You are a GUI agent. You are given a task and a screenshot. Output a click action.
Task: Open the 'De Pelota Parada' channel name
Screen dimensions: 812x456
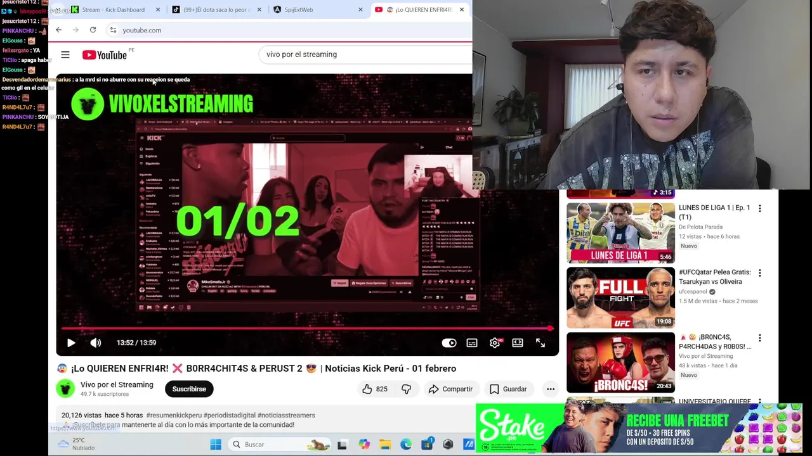click(700, 227)
